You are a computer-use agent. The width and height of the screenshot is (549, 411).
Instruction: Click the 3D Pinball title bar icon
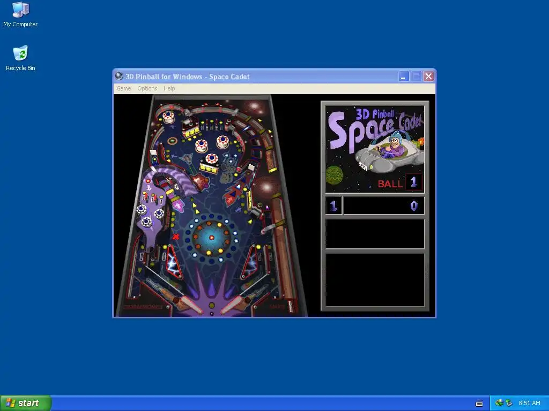coord(119,76)
